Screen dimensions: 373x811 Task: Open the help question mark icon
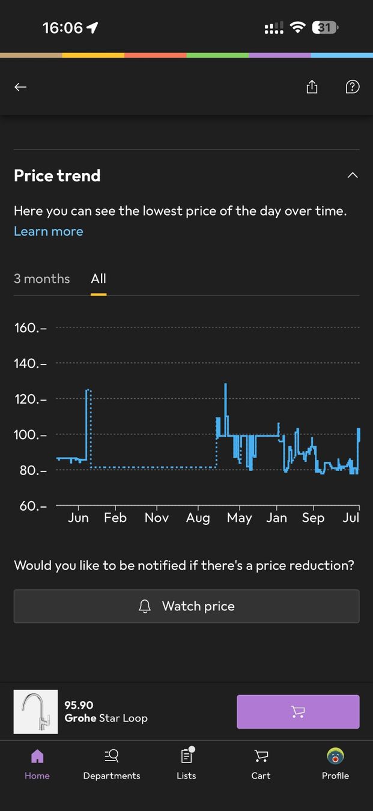point(353,87)
